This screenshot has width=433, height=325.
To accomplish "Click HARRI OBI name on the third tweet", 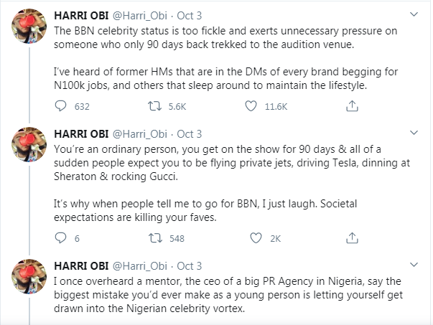I will [83, 266].
